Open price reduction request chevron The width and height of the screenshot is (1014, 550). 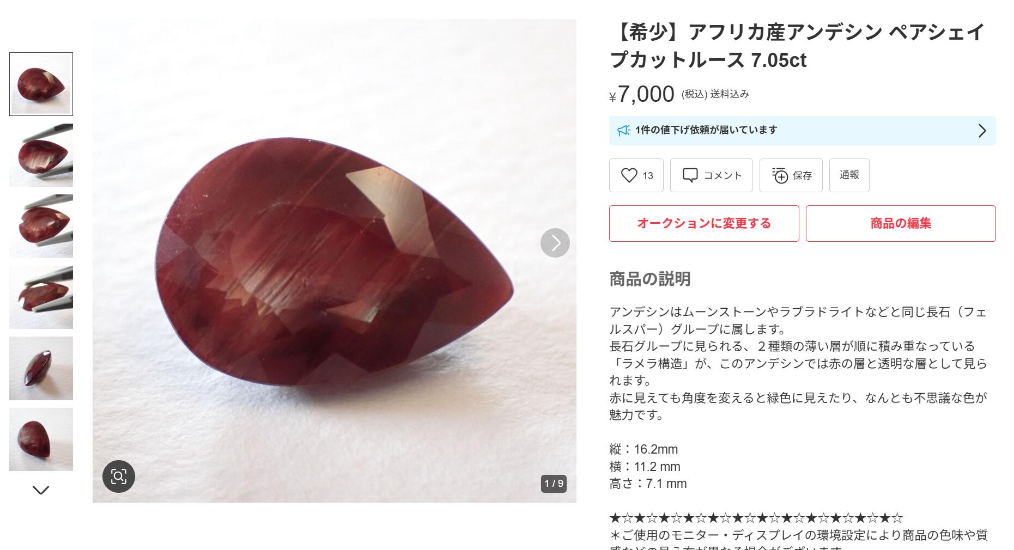point(982,131)
